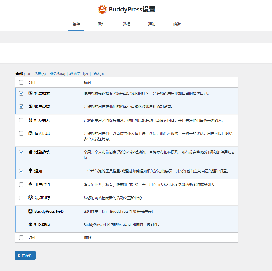Filter components by 非活动(4)
Screen dimensions: 272x271
pyautogui.click(x=57, y=74)
